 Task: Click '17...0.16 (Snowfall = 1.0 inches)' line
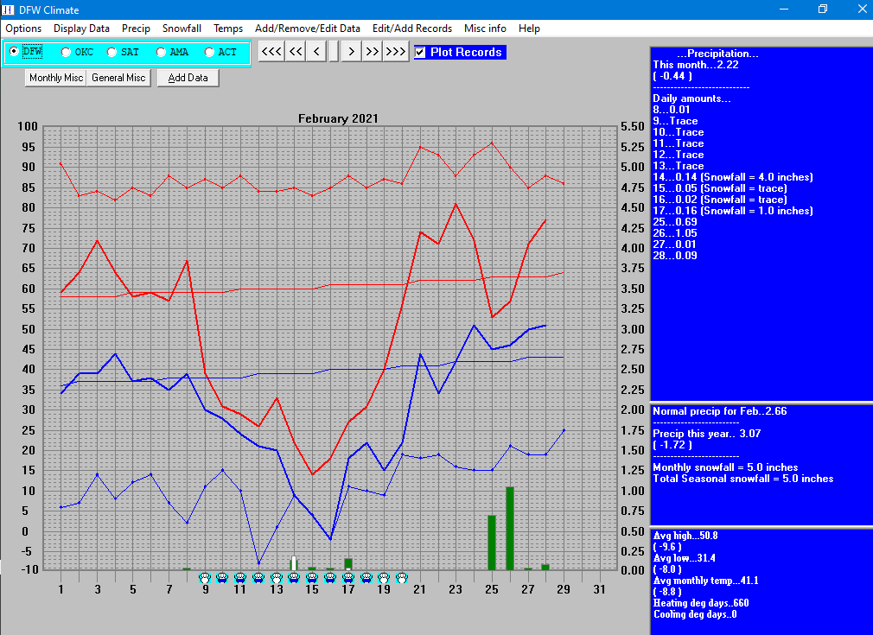733,211
